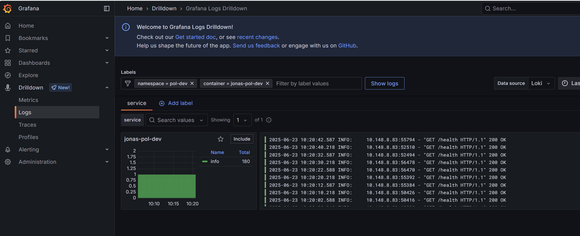
Task: Click the plus icon beside Add label
Action: (x=162, y=103)
